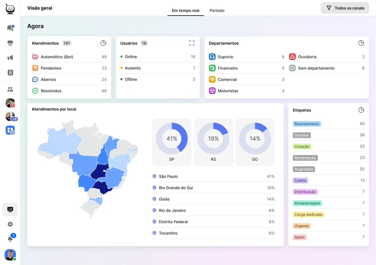Click the Ausente status entry under Usuários

[x=157, y=68]
